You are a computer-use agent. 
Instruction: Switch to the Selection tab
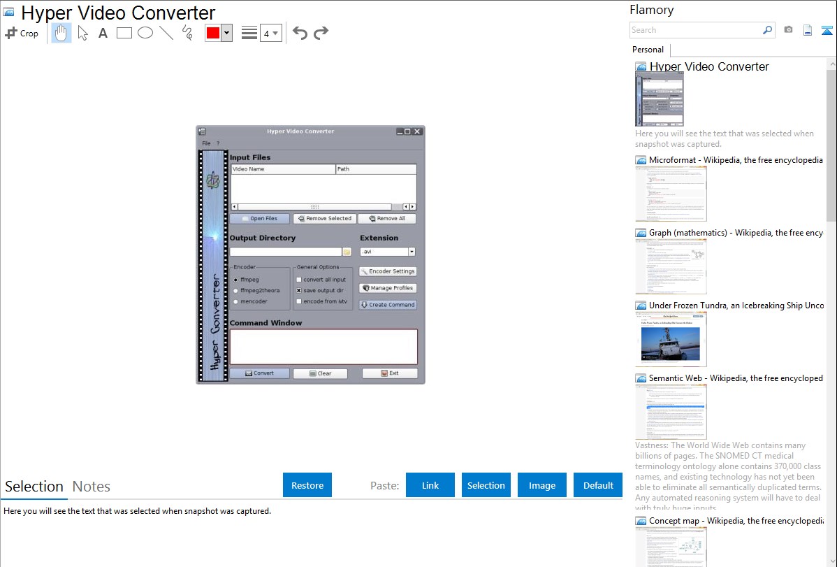[34, 487]
